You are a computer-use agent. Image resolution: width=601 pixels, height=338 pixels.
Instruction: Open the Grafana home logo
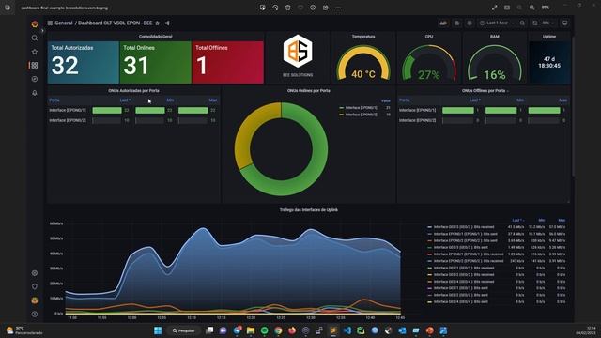coord(35,24)
